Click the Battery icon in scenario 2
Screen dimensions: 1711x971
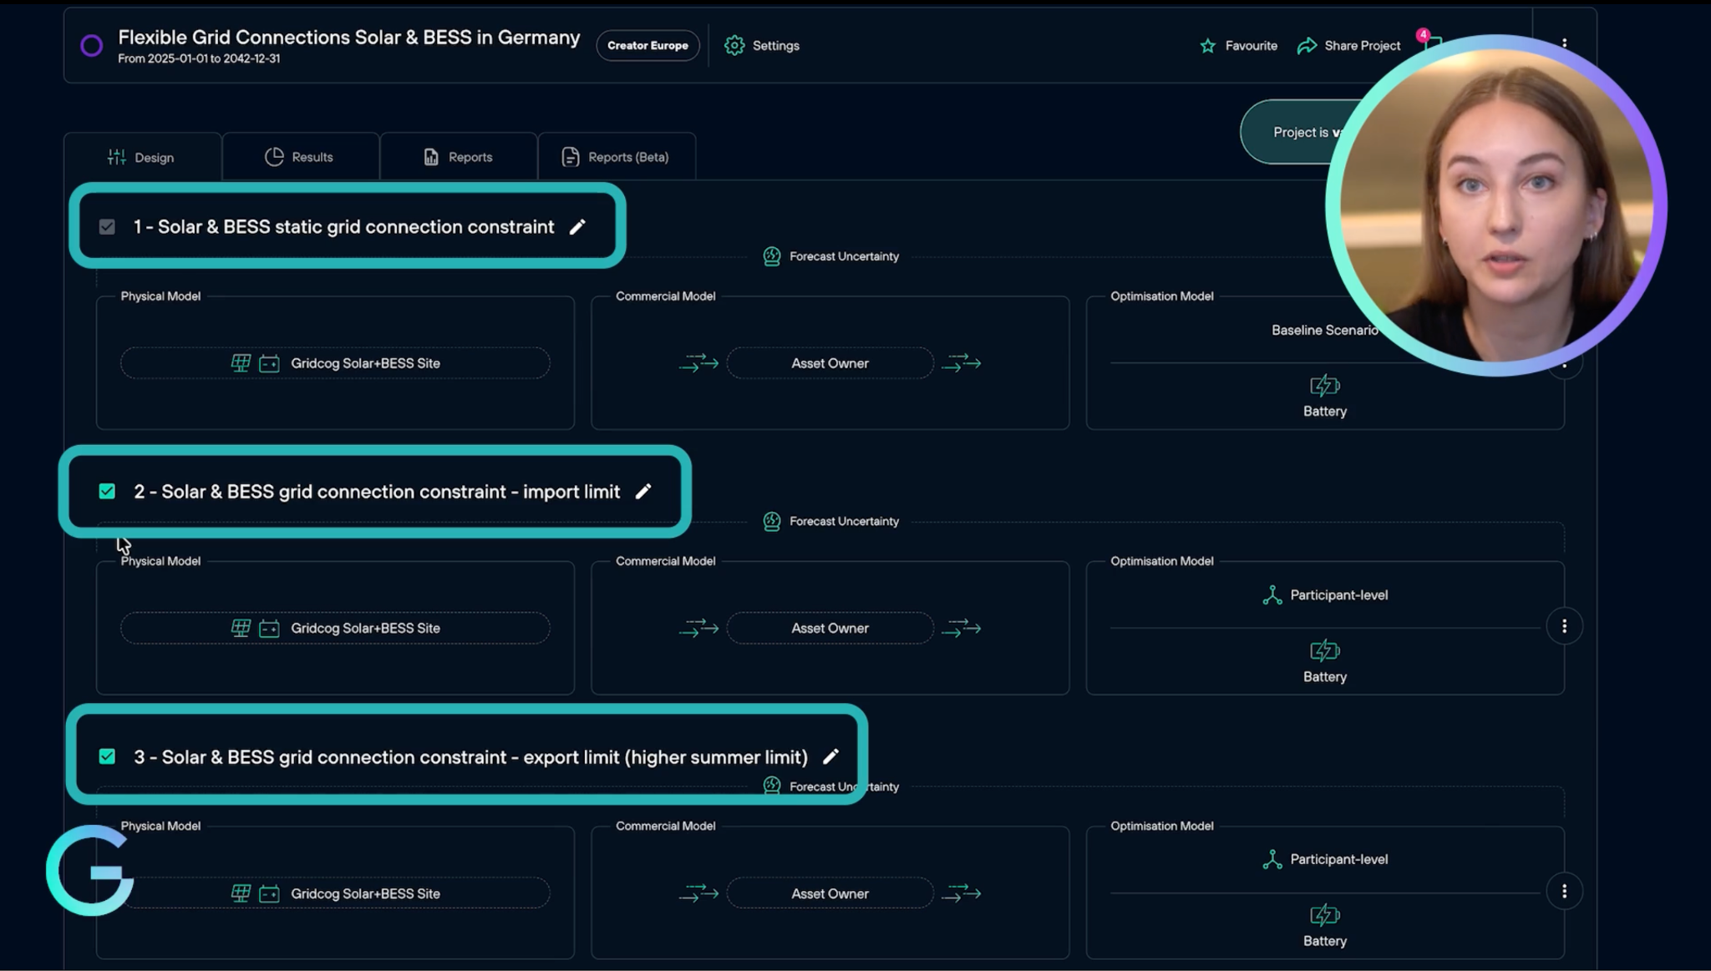pyautogui.click(x=1324, y=651)
